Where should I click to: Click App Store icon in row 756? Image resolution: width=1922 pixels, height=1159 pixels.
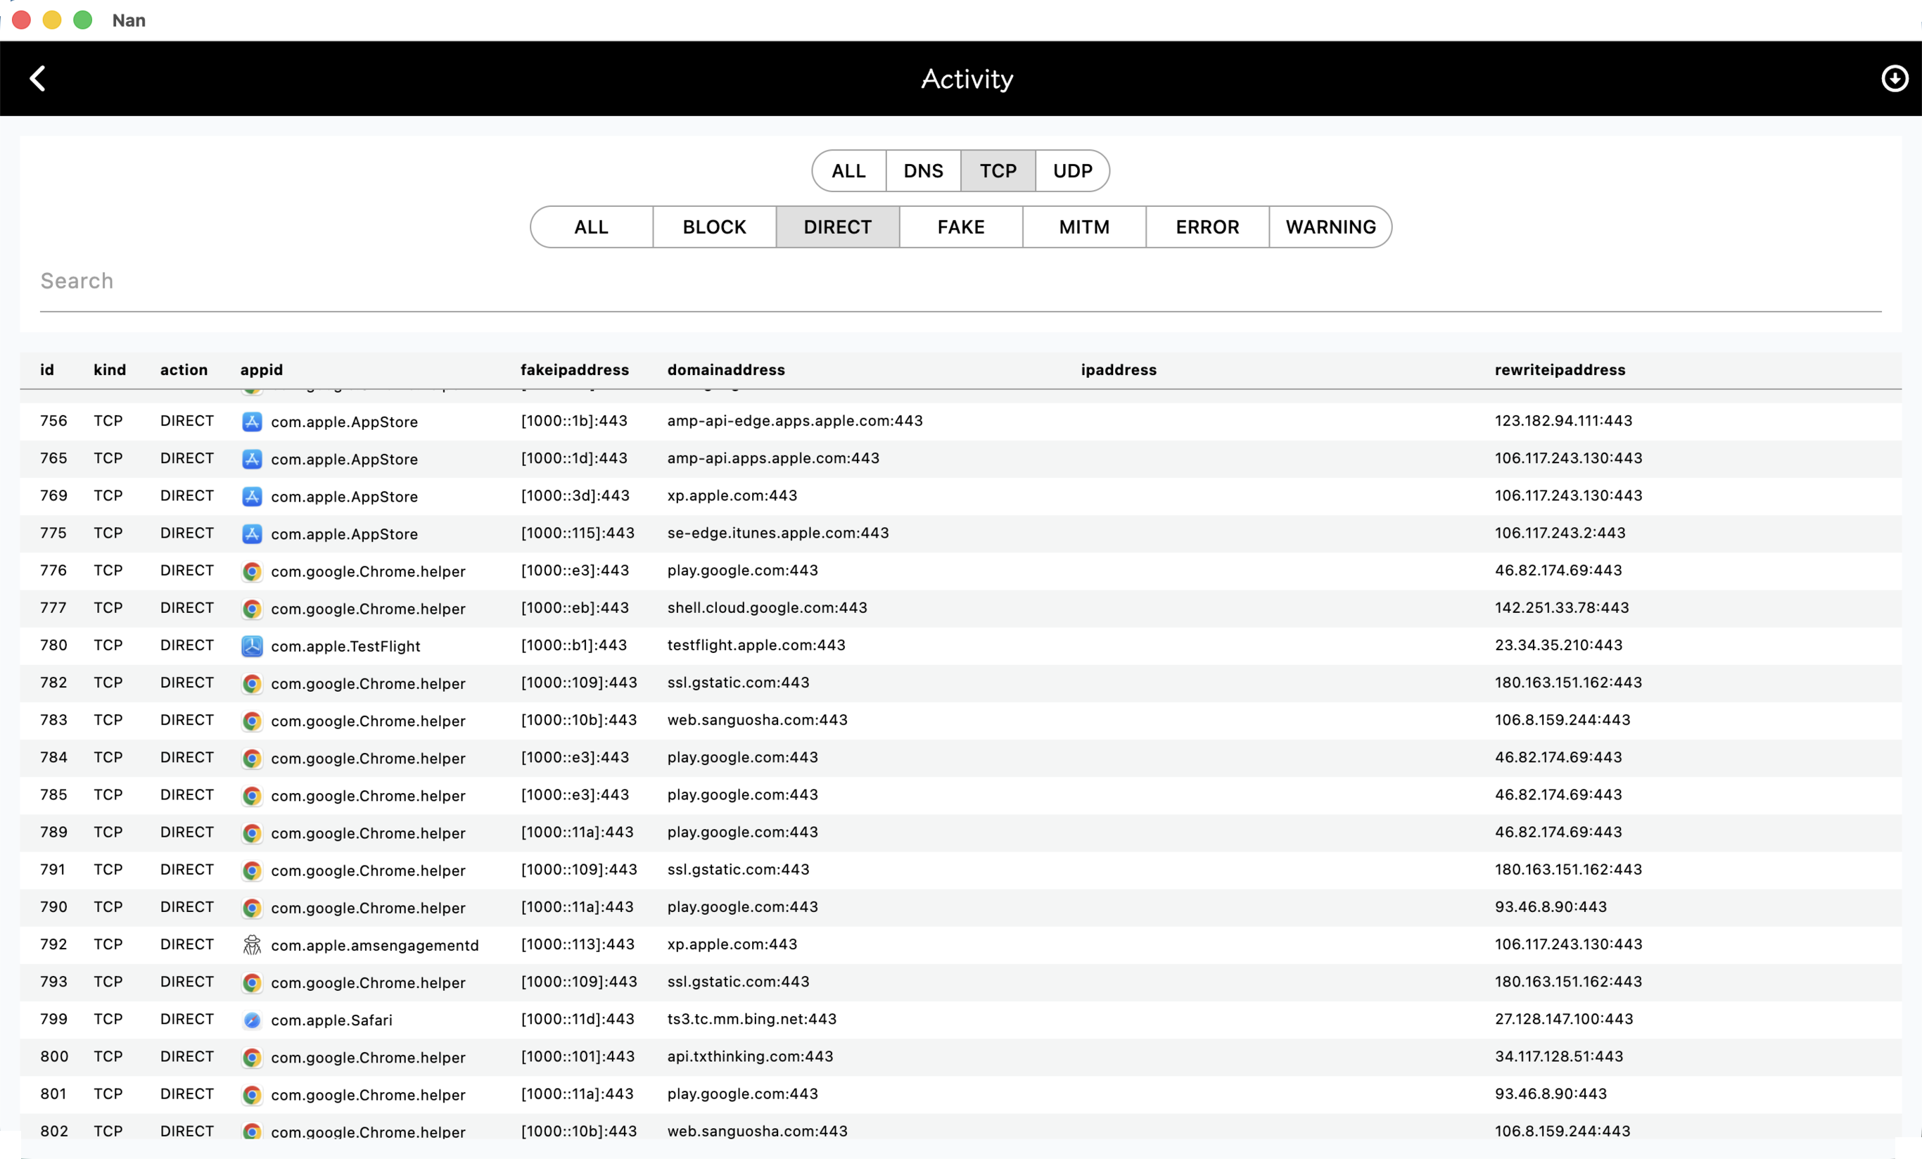tap(251, 422)
